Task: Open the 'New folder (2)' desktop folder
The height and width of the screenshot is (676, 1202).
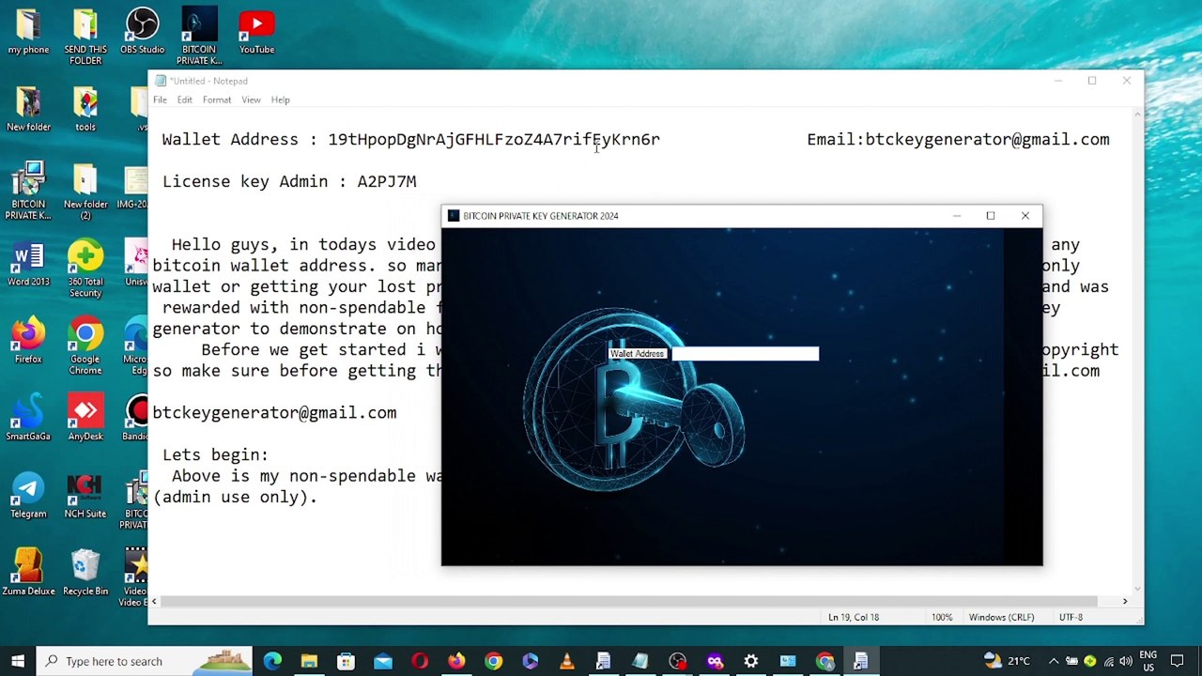Action: pyautogui.click(x=85, y=192)
